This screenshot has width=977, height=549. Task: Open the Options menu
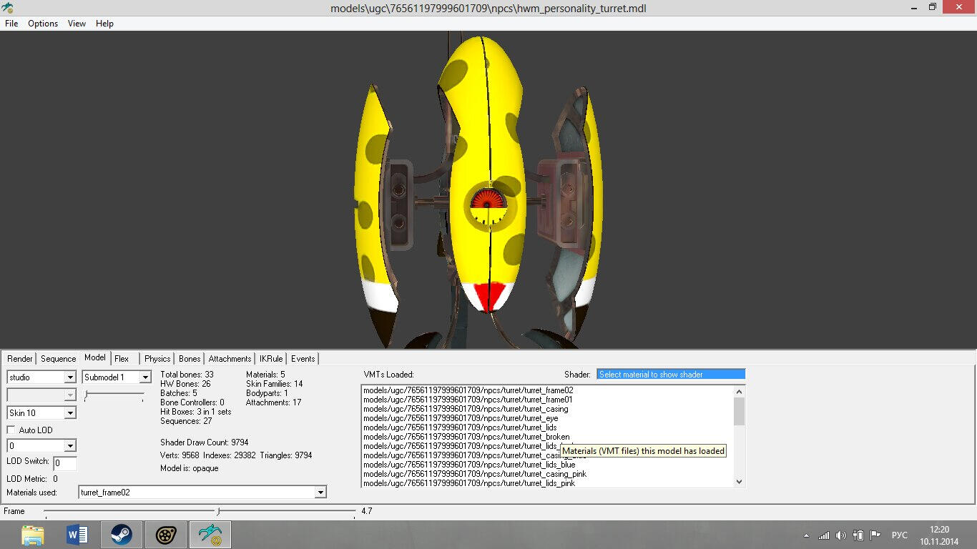(x=43, y=24)
